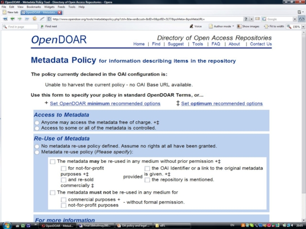Open the Feeds menu

tap(61, 7)
